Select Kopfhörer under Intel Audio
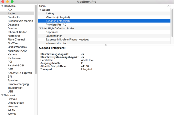This screenshot has width=174, height=115. (x=104, y=32)
